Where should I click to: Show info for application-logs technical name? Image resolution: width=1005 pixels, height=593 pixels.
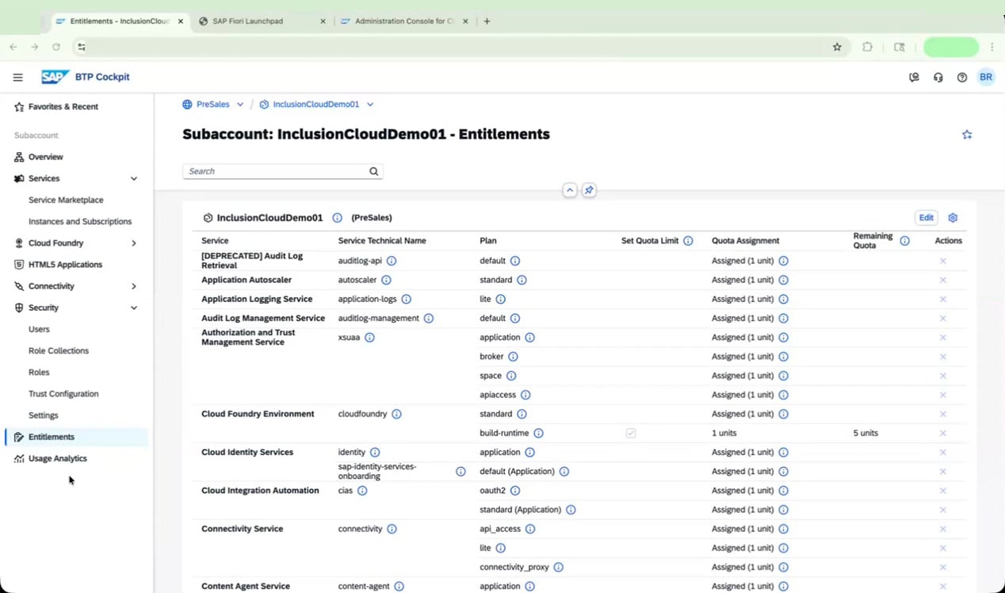pyautogui.click(x=406, y=299)
